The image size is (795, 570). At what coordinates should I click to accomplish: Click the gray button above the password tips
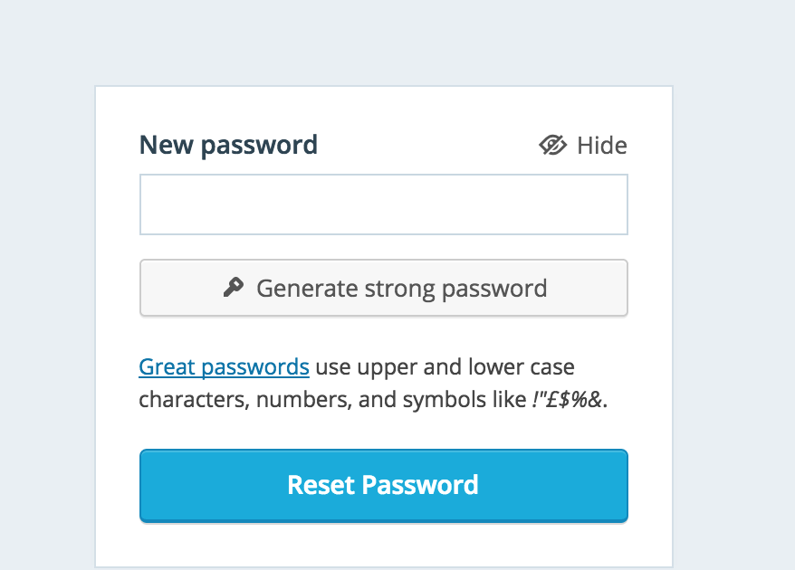click(384, 288)
